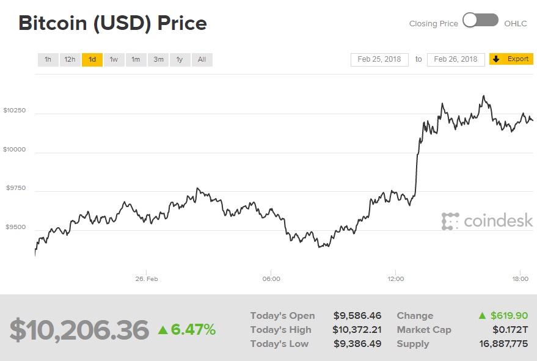537x361 pixels.
Task: Click the download arrow icon on Export
Action: point(496,59)
